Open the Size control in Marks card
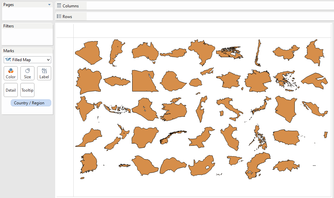The width and height of the screenshot is (334, 198). (x=27, y=73)
